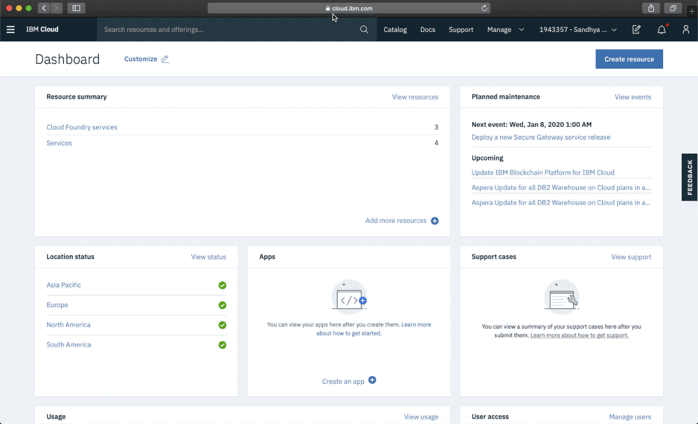
Task: Click the cloud.ibm.com address bar
Action: tap(349, 8)
